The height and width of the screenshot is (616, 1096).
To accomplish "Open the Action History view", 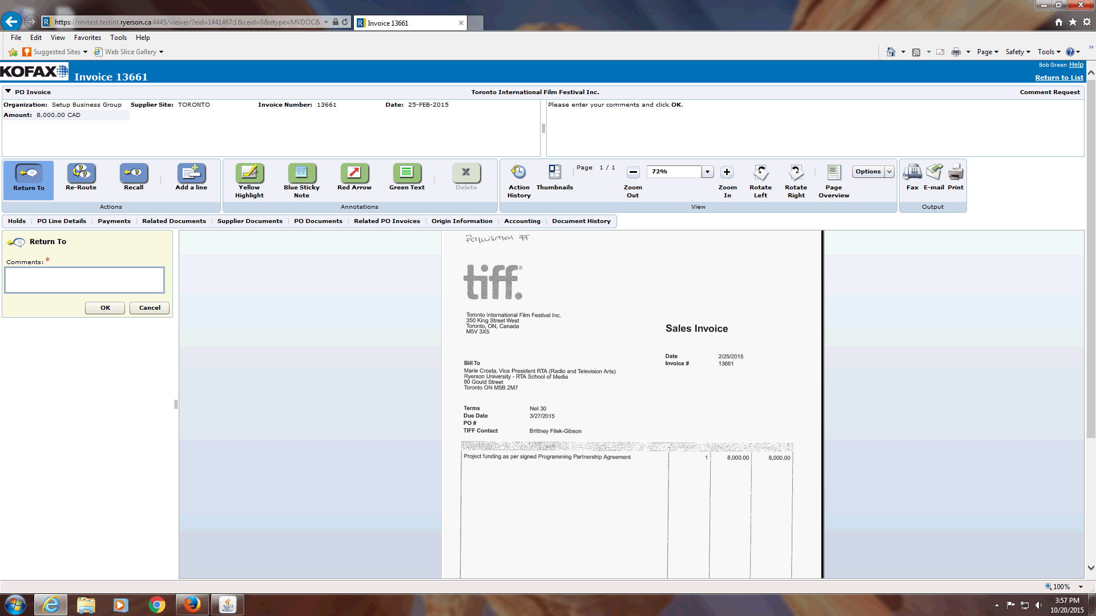I will pos(518,173).
